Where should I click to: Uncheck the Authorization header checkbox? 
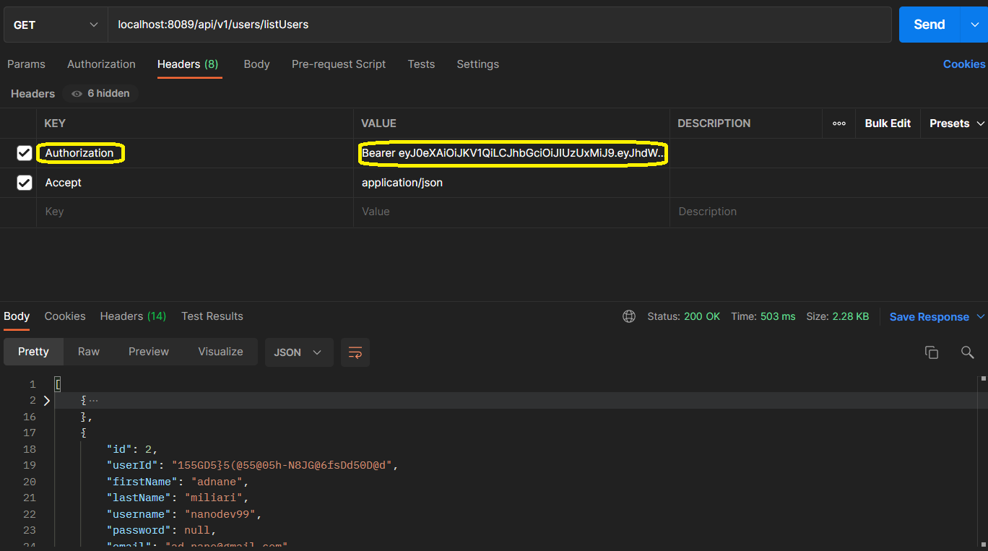click(24, 152)
